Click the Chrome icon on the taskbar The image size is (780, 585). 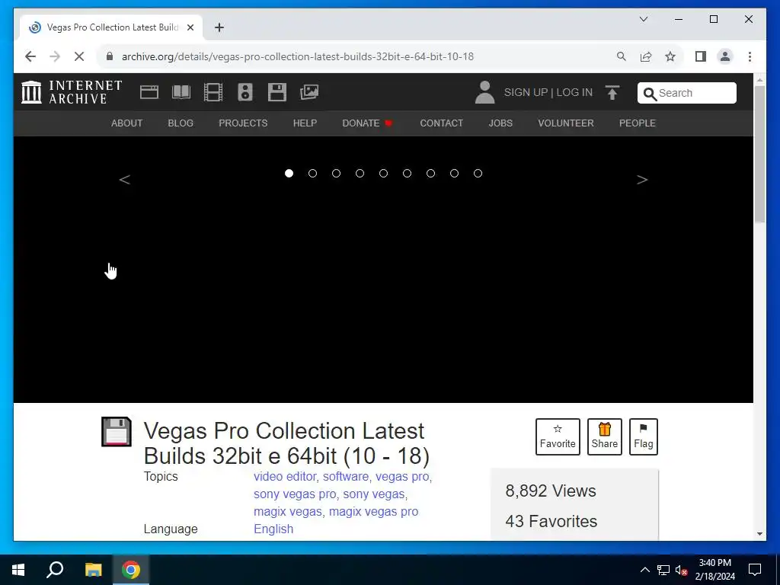[x=131, y=570]
